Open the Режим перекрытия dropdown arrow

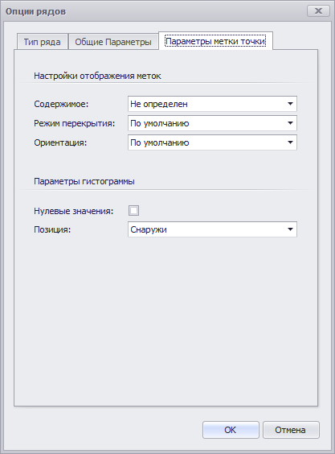click(290, 123)
